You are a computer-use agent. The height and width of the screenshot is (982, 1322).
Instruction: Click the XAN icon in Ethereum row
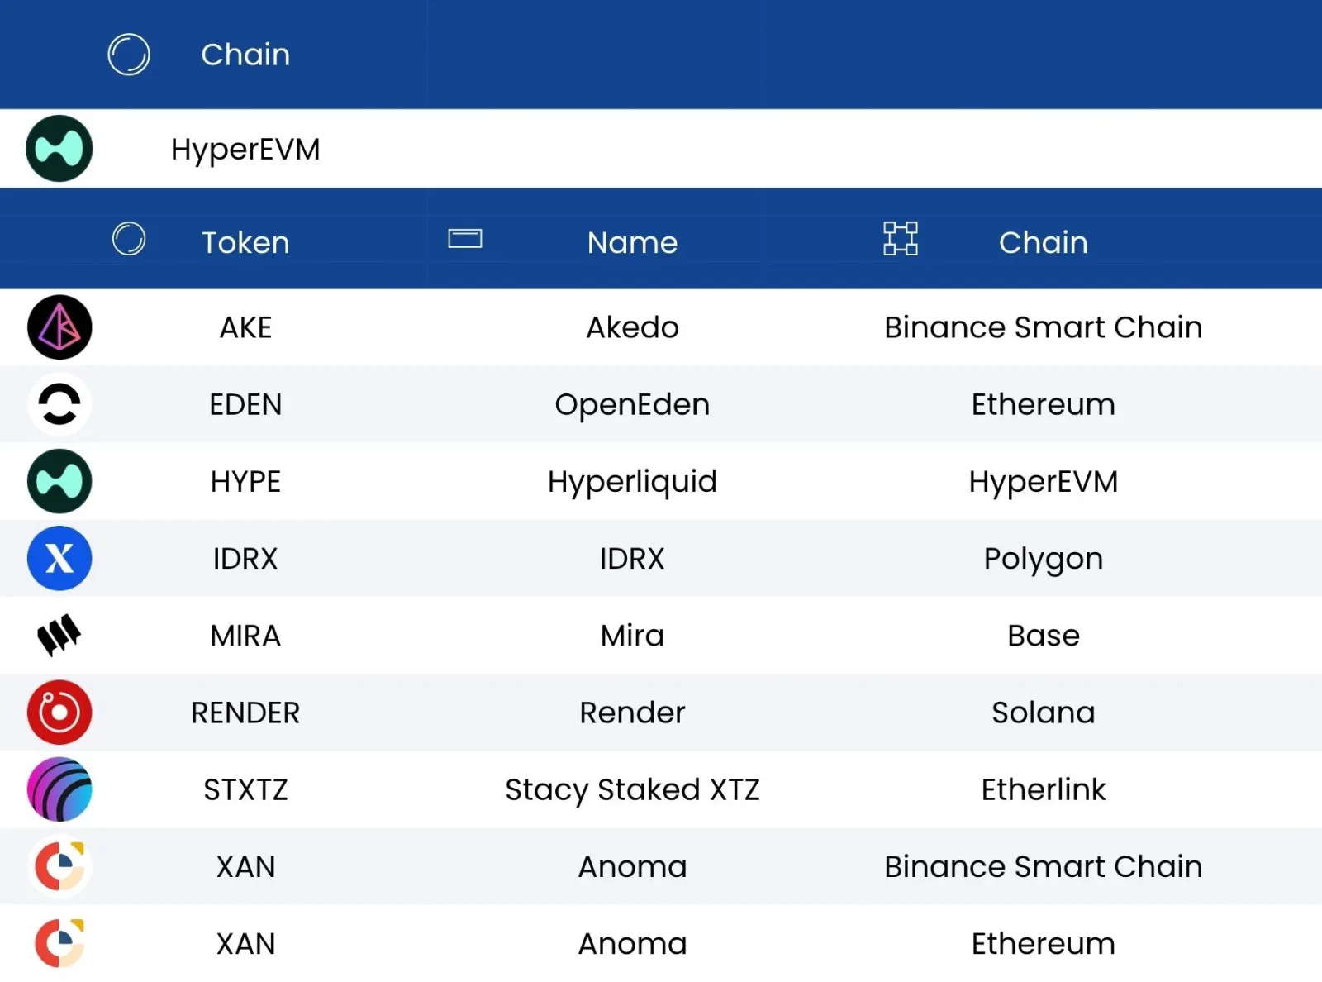59,943
